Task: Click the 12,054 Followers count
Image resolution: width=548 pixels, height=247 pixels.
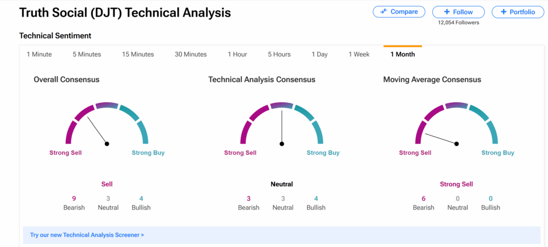Action: click(459, 23)
